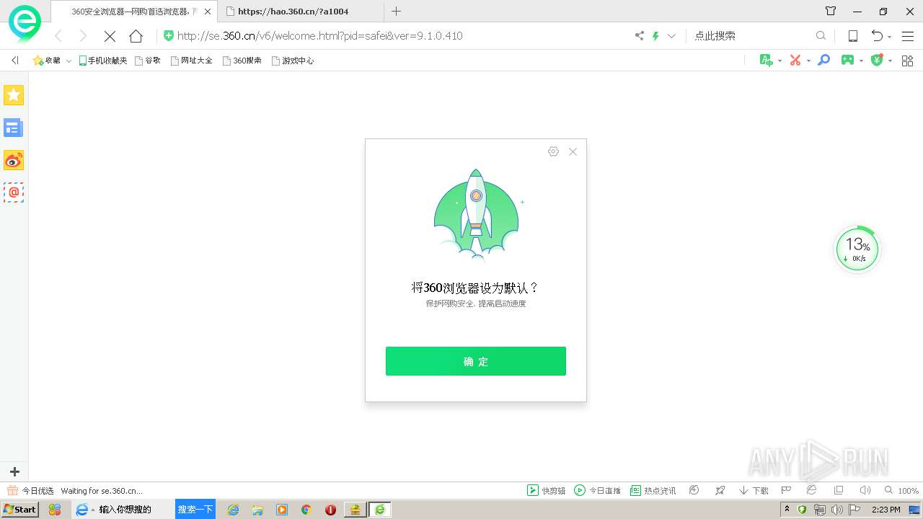Select the 360安全浏览器 welcome tab
The height and width of the screenshot is (519, 923).
[133, 12]
